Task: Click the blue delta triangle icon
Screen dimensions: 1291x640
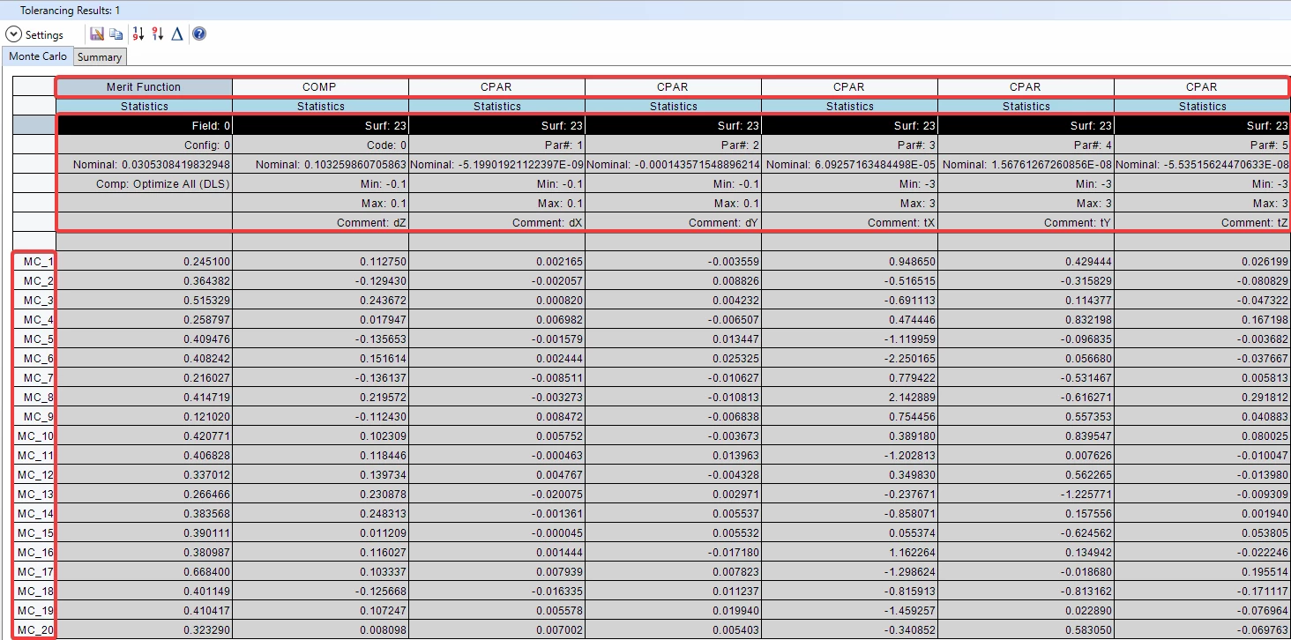Action: pyautogui.click(x=177, y=34)
